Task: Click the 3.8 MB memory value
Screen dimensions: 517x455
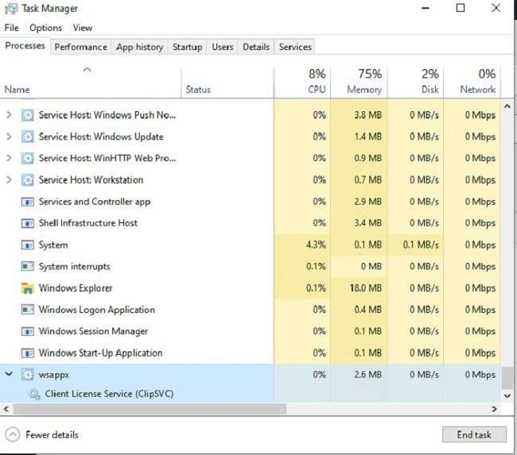Action: click(x=368, y=115)
